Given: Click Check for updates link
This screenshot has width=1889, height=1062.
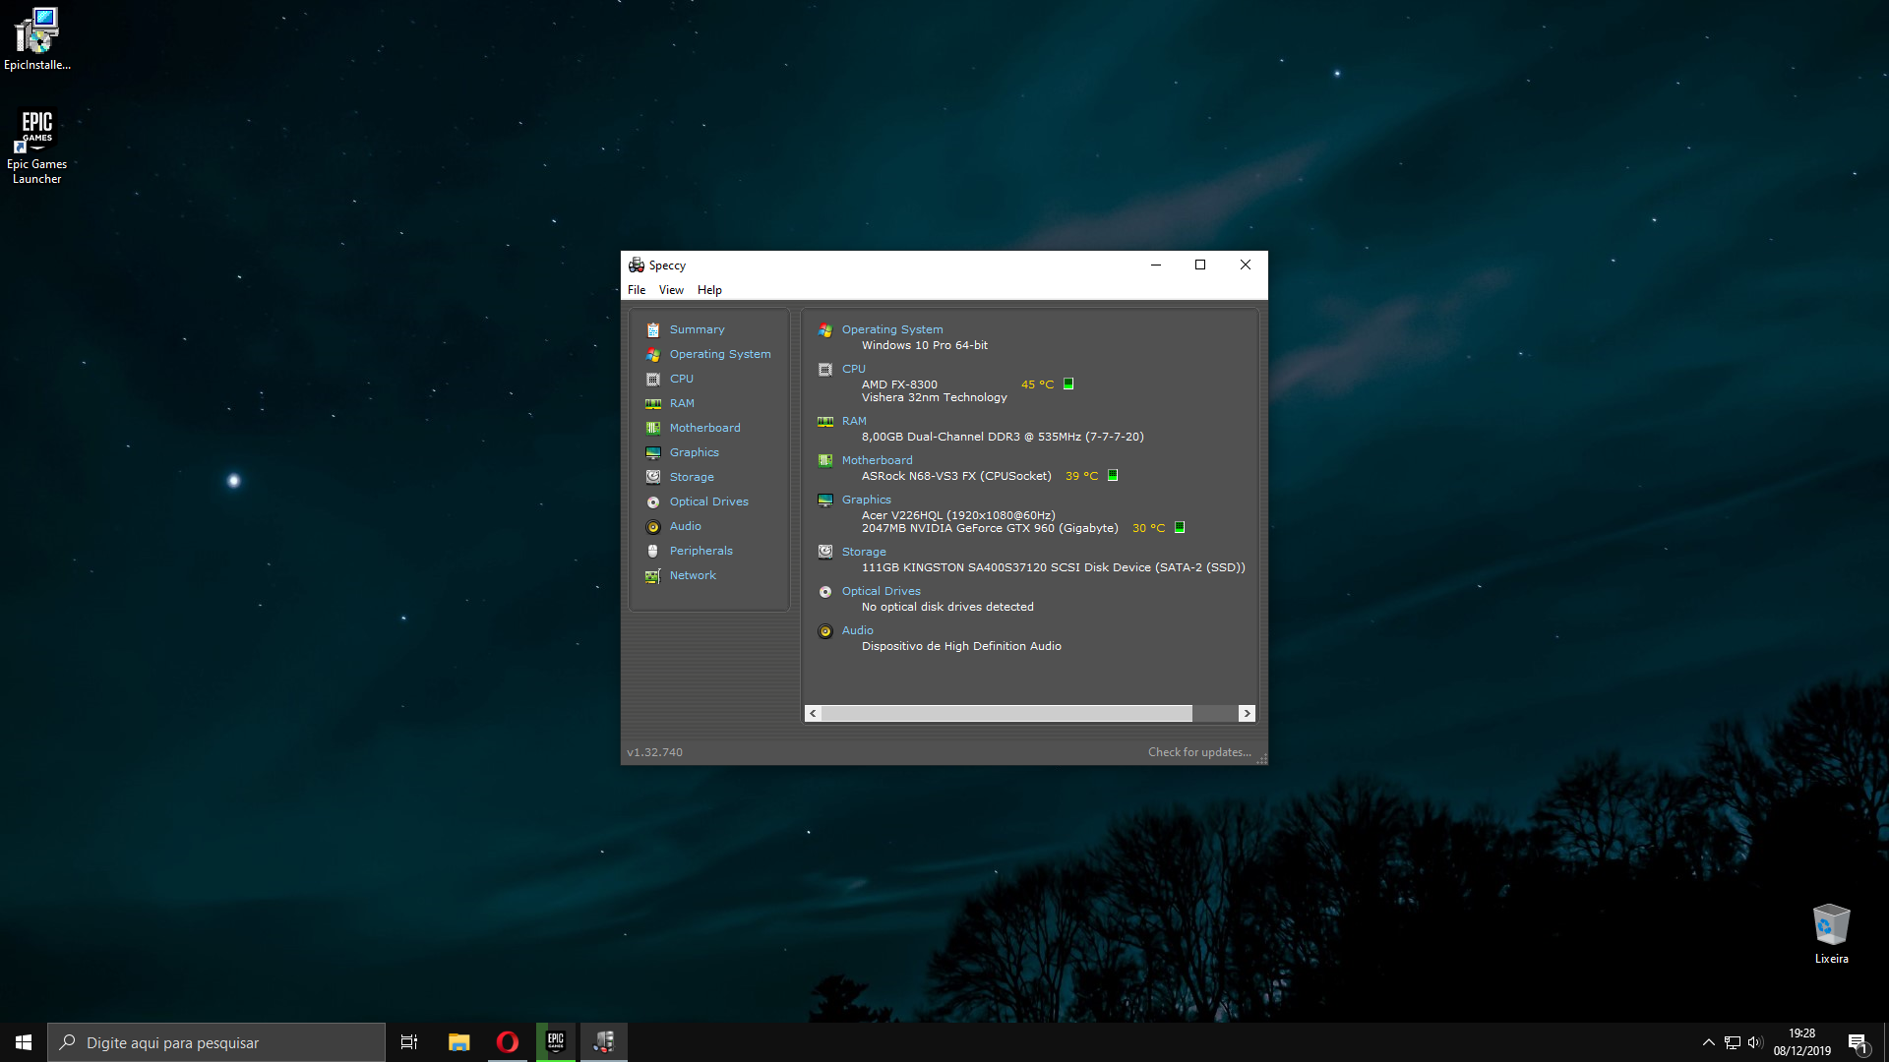Looking at the screenshot, I should coord(1199,753).
